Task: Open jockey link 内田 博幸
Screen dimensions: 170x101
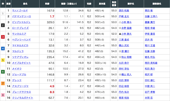Action: click(124, 80)
